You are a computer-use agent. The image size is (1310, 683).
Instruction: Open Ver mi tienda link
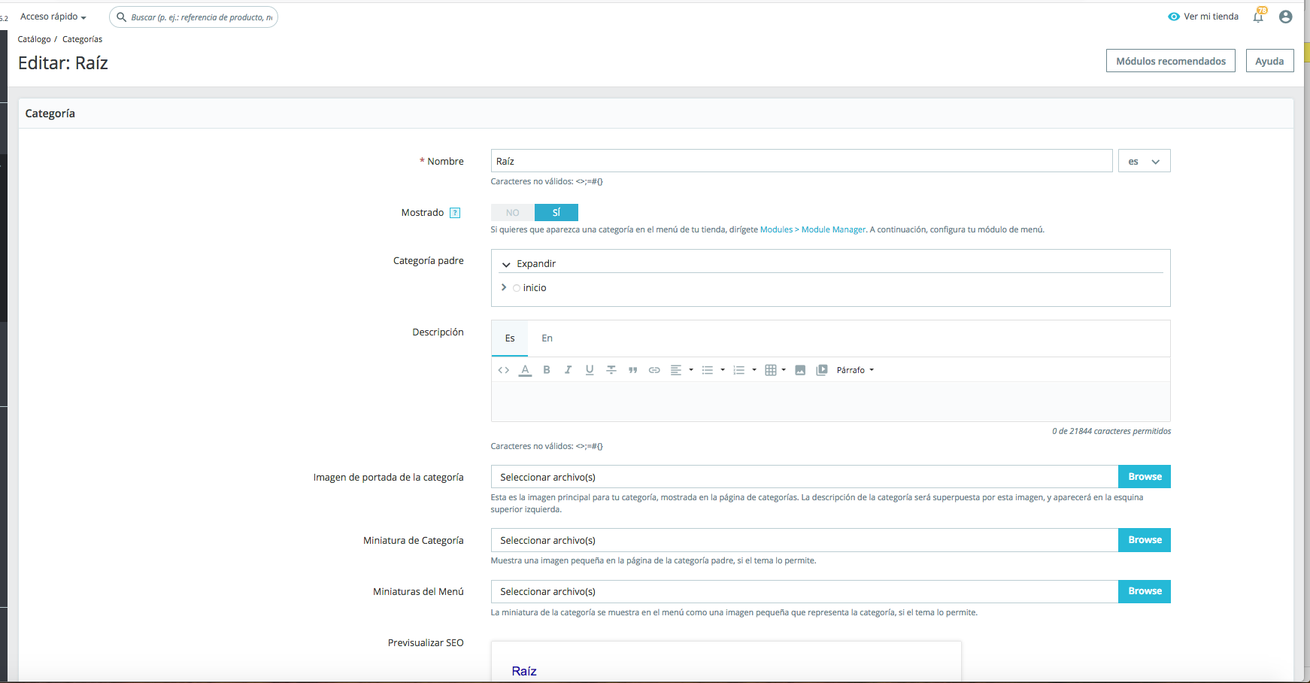(x=1203, y=17)
